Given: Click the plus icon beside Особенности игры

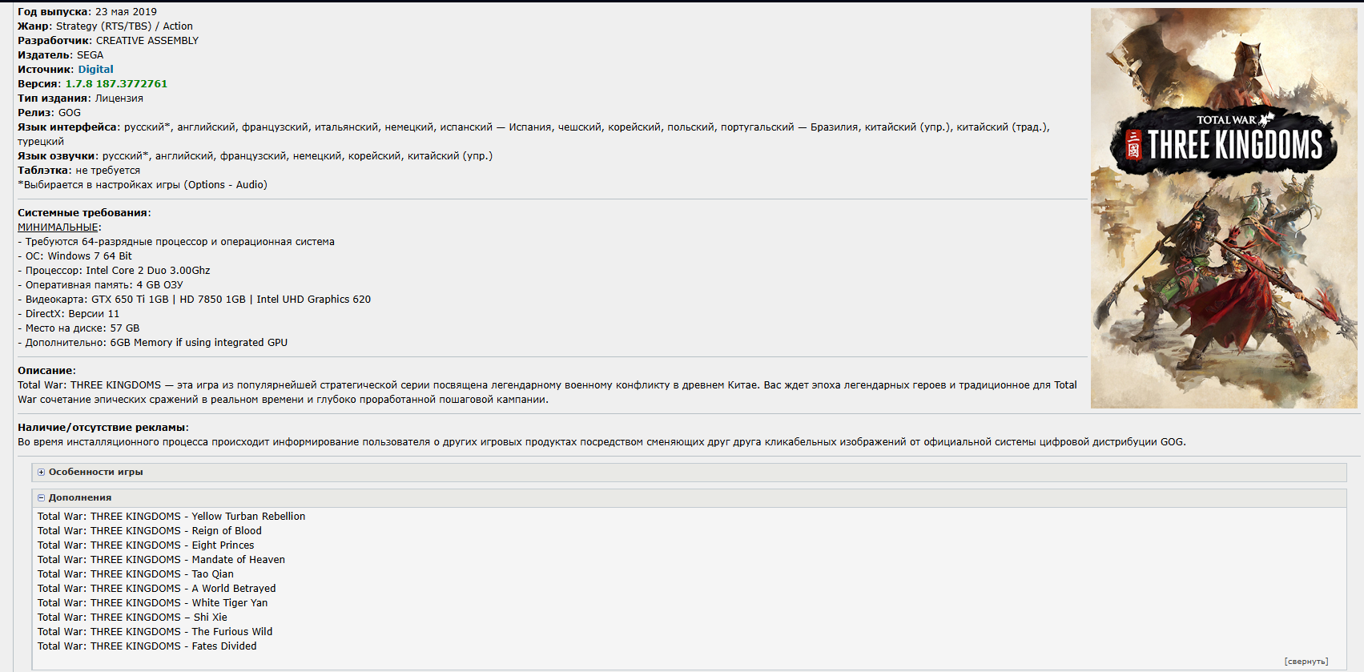Looking at the screenshot, I should (42, 473).
